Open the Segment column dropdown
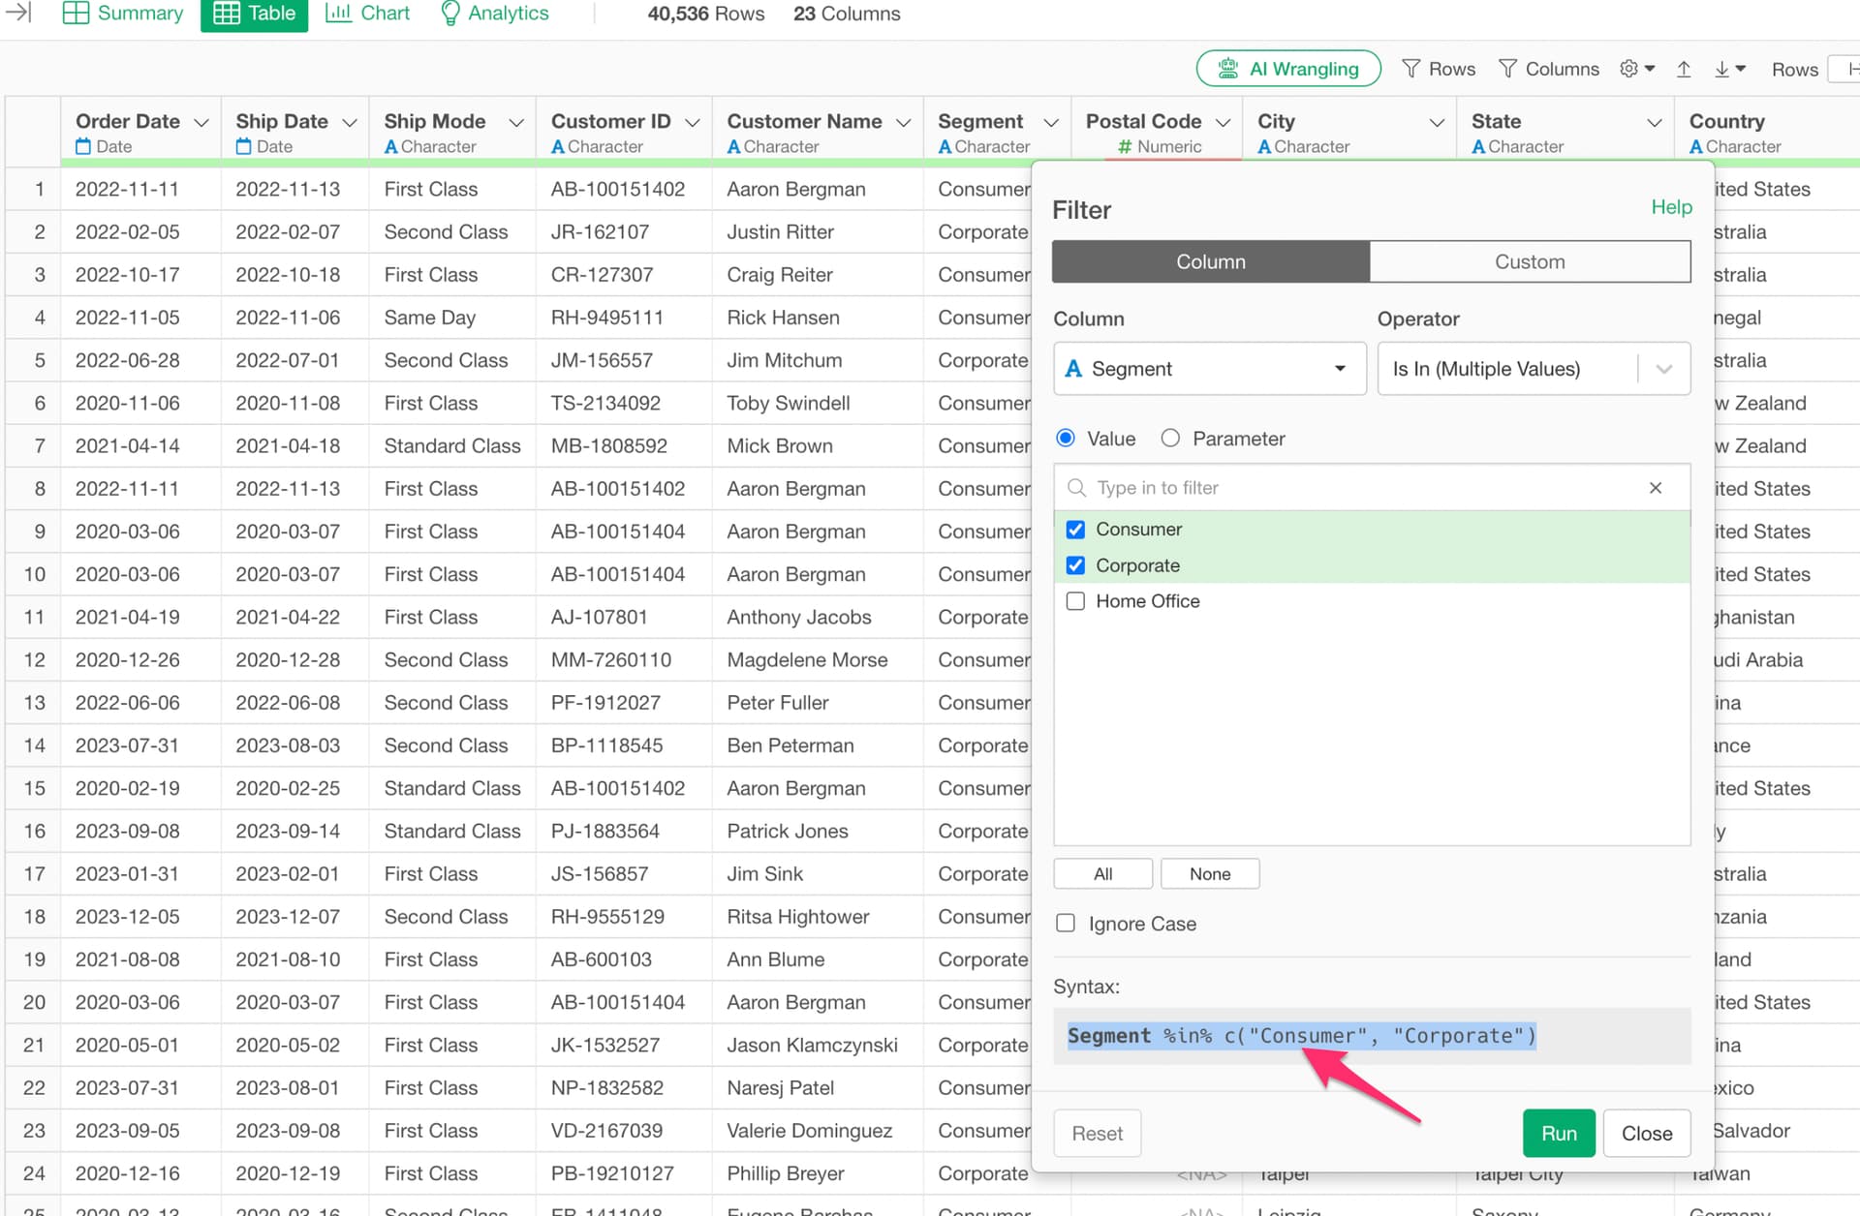This screenshot has width=1860, height=1216. [1208, 369]
